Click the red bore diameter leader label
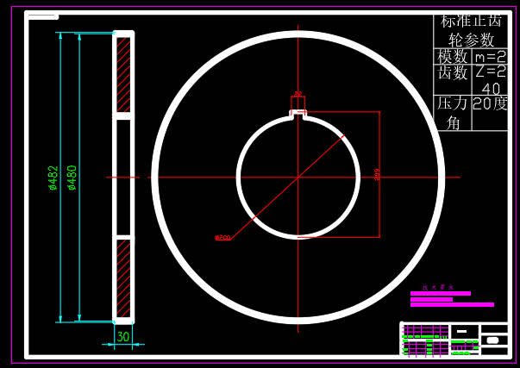Screen dimensions: 520x368 click(x=222, y=238)
